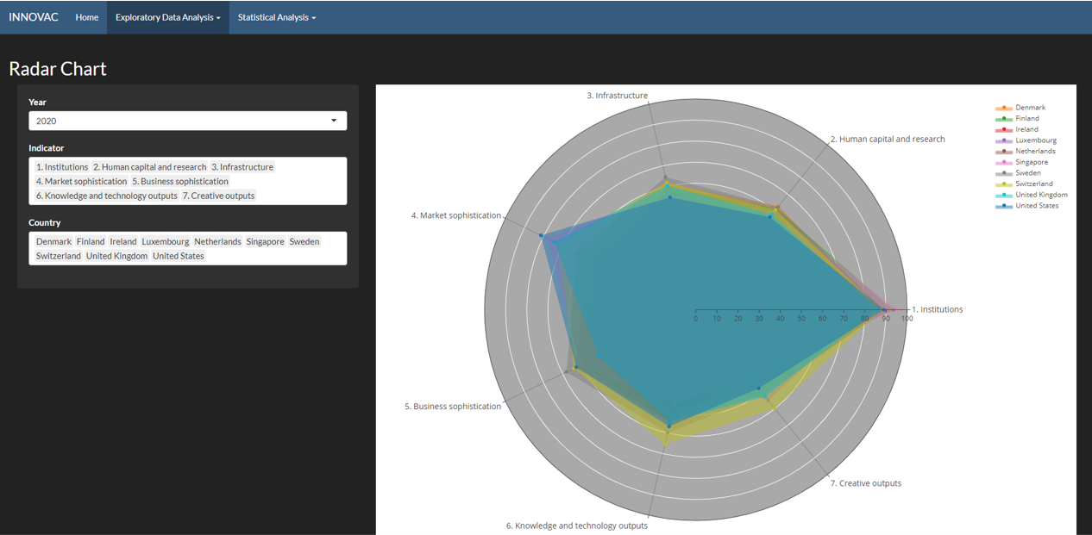This screenshot has width=1092, height=535.
Task: Click the INNOVAC brand link
Action: coord(34,17)
